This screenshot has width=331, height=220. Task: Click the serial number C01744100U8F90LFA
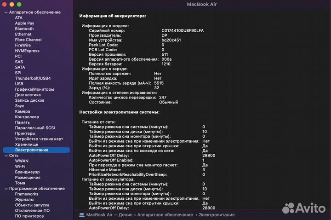pyautogui.click(x=183, y=31)
